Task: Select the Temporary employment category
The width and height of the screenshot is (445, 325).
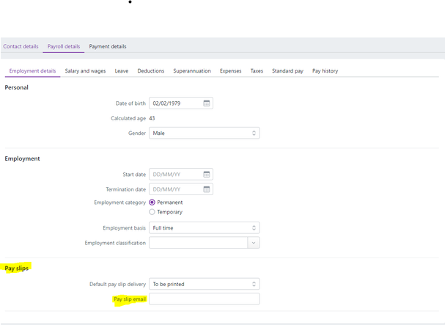Action: 152,212
